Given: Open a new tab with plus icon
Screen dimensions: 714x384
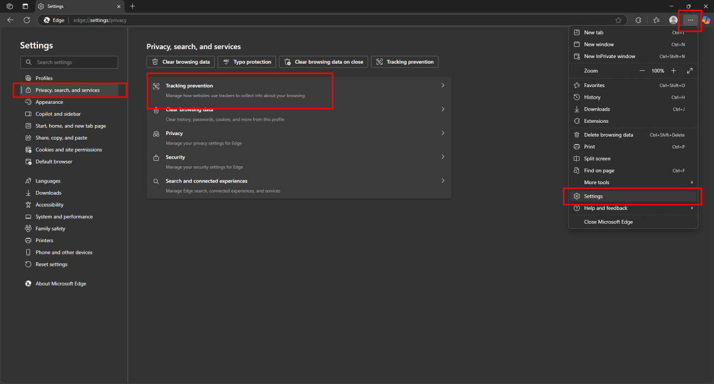Looking at the screenshot, I should point(132,6).
